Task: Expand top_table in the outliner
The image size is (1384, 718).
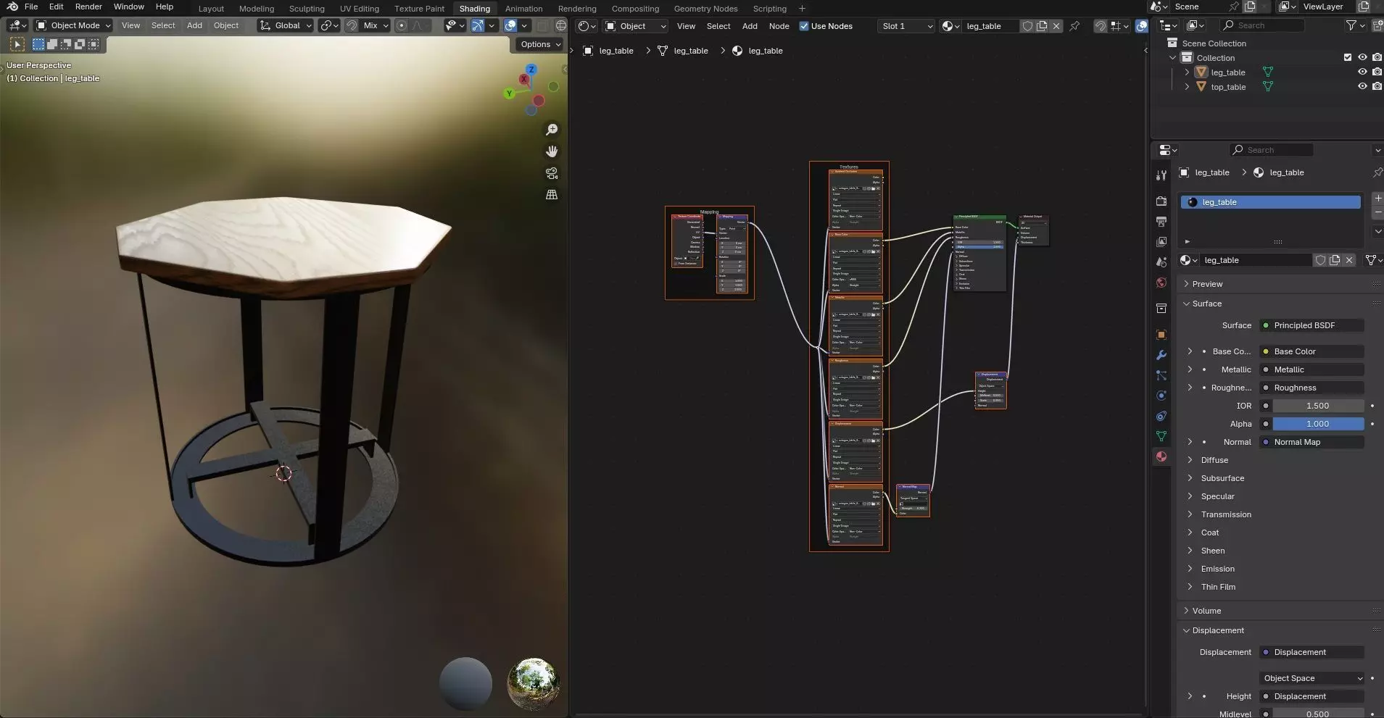Action: (x=1187, y=86)
